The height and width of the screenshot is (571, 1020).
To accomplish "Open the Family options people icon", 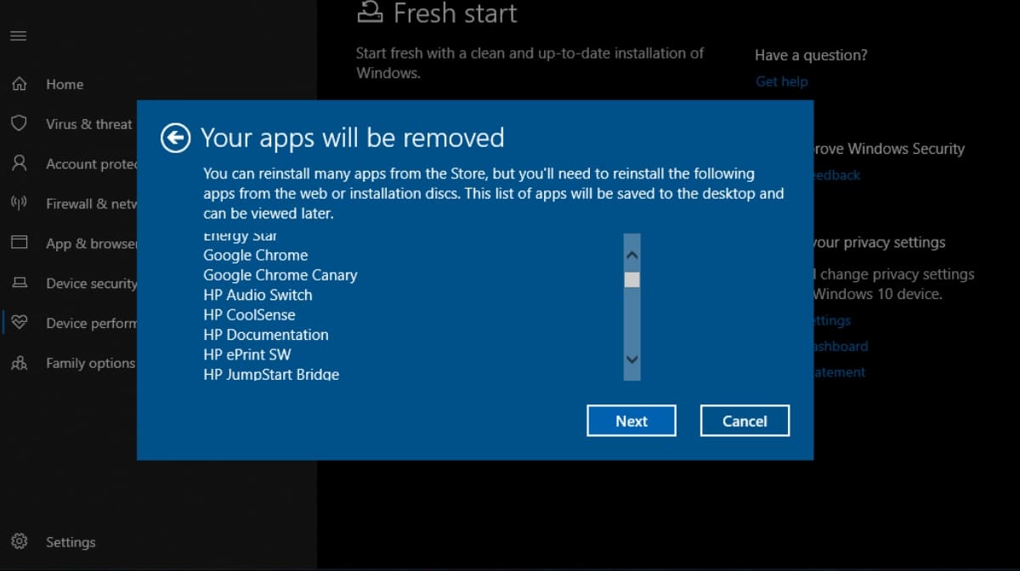I will 20,363.
